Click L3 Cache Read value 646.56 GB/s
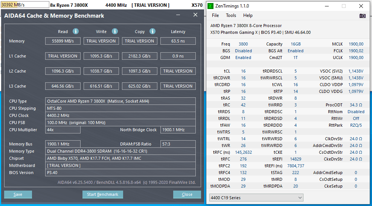The height and width of the screenshot is (206, 372). click(x=63, y=86)
